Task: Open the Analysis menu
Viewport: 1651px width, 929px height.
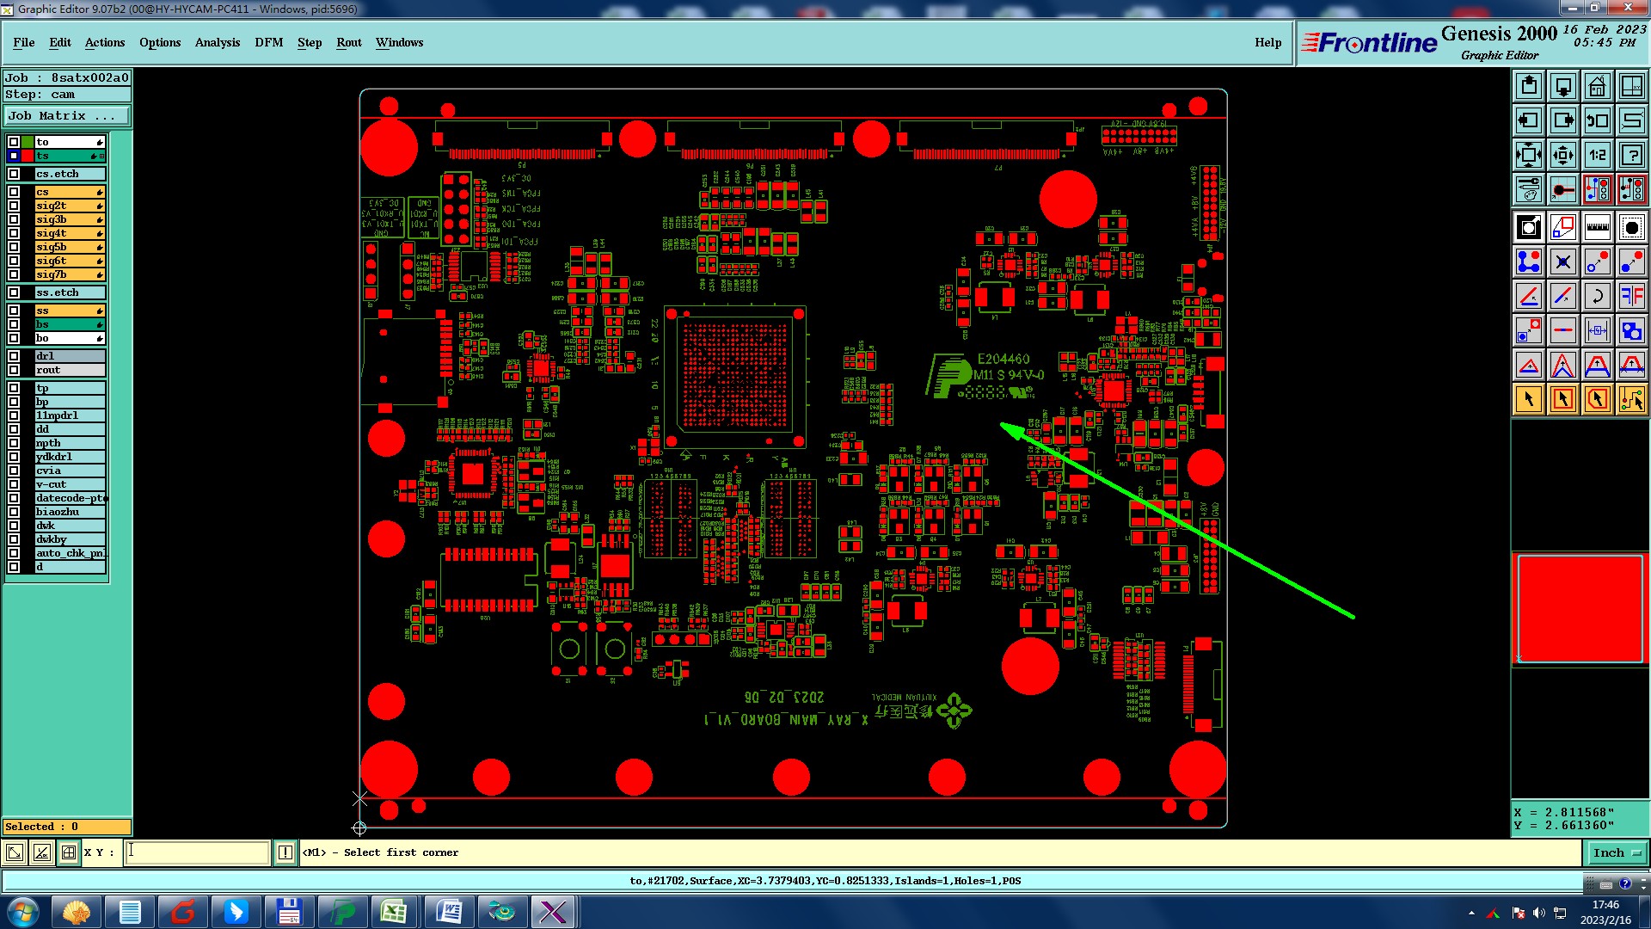Action: (x=217, y=42)
